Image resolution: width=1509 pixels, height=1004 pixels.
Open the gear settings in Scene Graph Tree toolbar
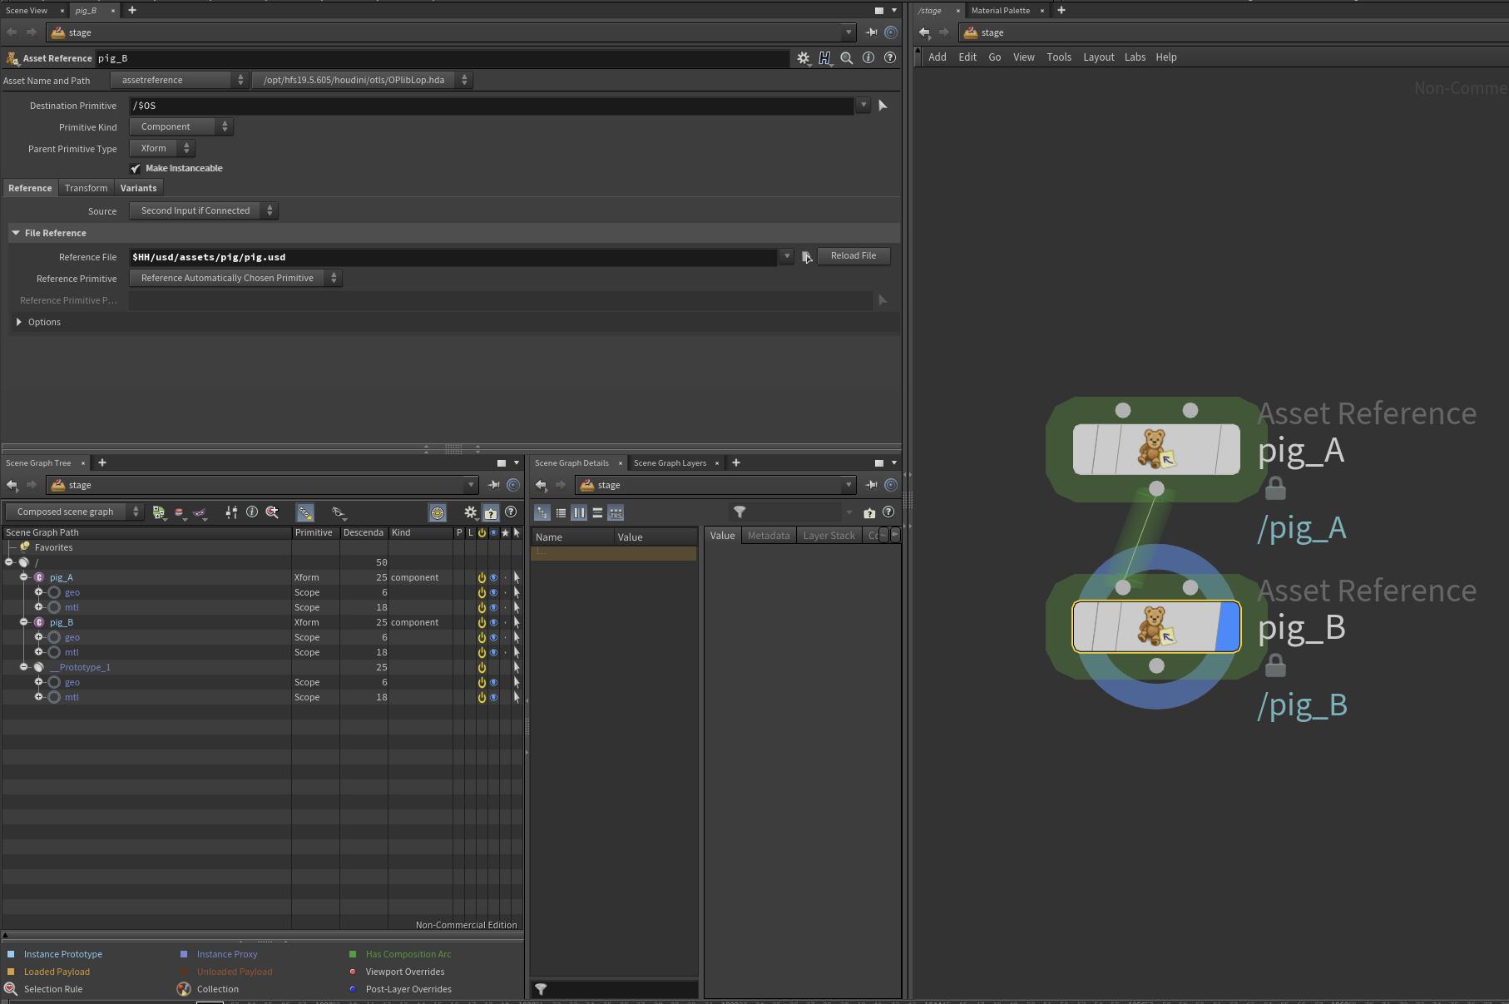(x=471, y=512)
